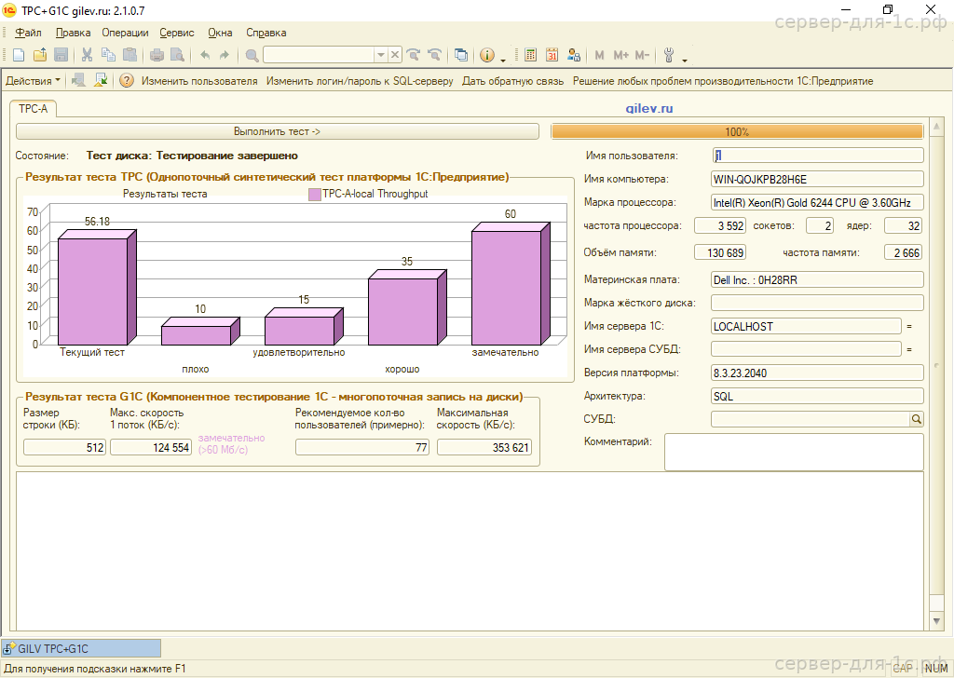Open the Сервис menu

coord(177,33)
